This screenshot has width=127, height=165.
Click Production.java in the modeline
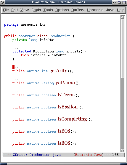click(45, 155)
